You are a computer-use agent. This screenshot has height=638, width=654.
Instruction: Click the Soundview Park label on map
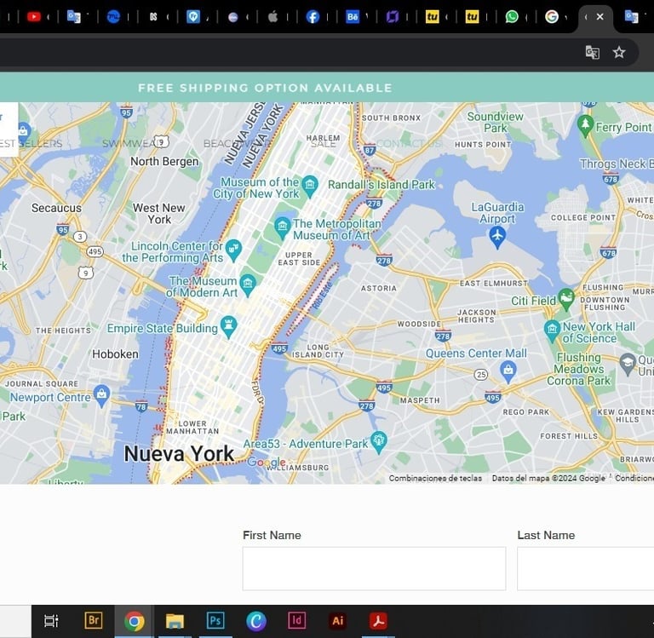coord(495,123)
